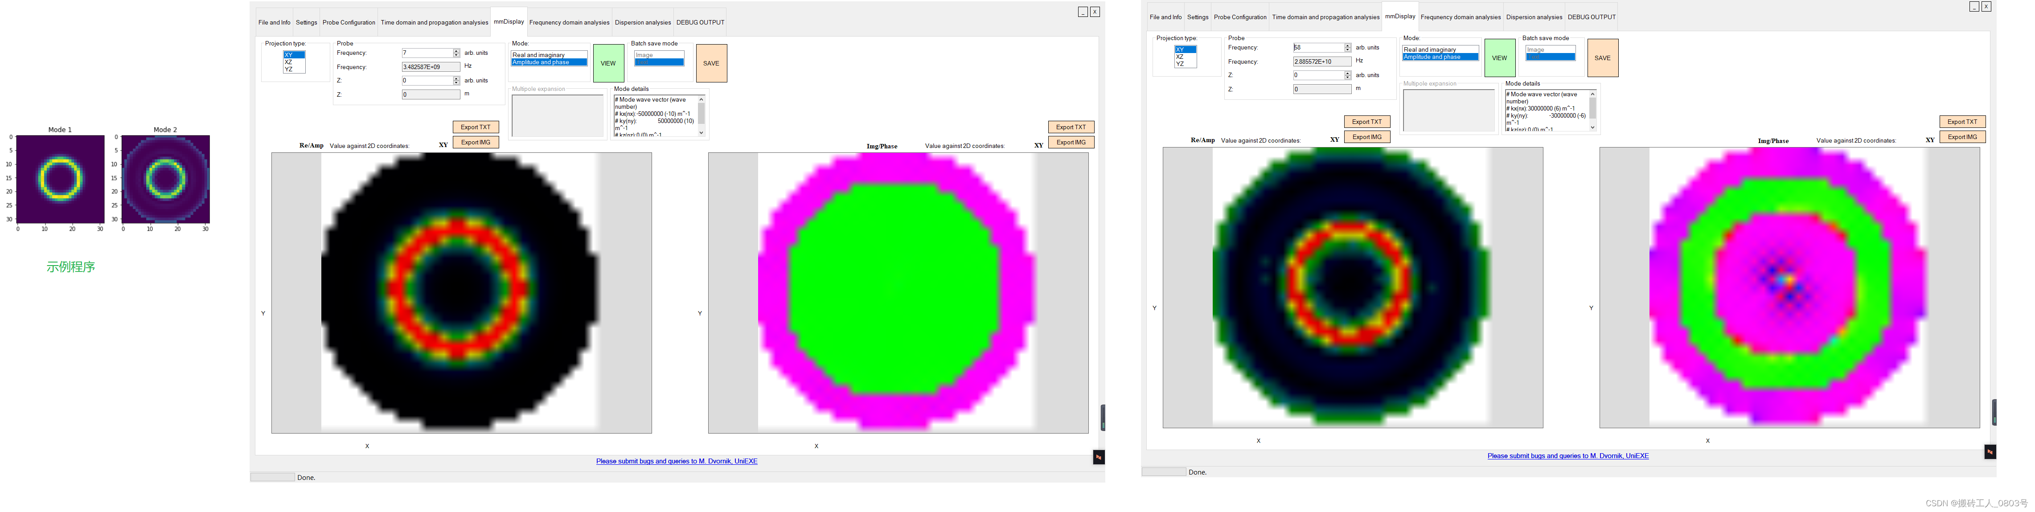Viewport: 2035px width, 512px height.
Task: Export IMG for Img/Phase plot, right window
Action: pyautogui.click(x=1962, y=137)
